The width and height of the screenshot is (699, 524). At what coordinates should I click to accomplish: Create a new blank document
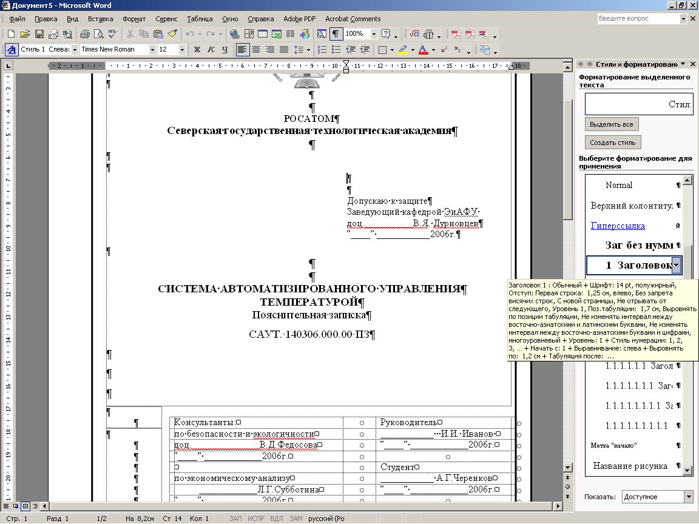[11, 34]
